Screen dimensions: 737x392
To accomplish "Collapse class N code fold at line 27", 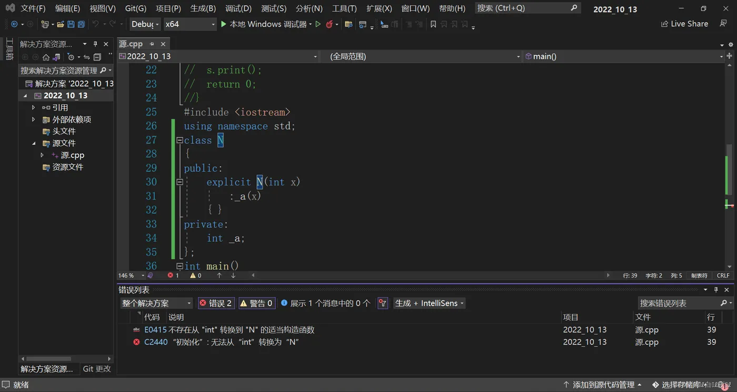I will pyautogui.click(x=180, y=141).
